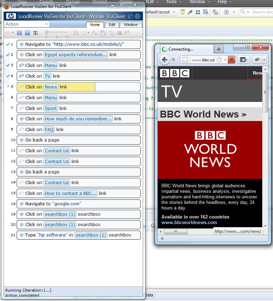Viewport: 273px width, 301px height.
Task: Switch to the Edit tab
Action: pyautogui.click(x=112, y=25)
